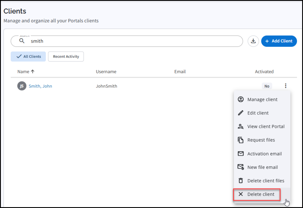The image size is (303, 208).
Task: Select Delete client files menu item
Action: click(x=262, y=181)
